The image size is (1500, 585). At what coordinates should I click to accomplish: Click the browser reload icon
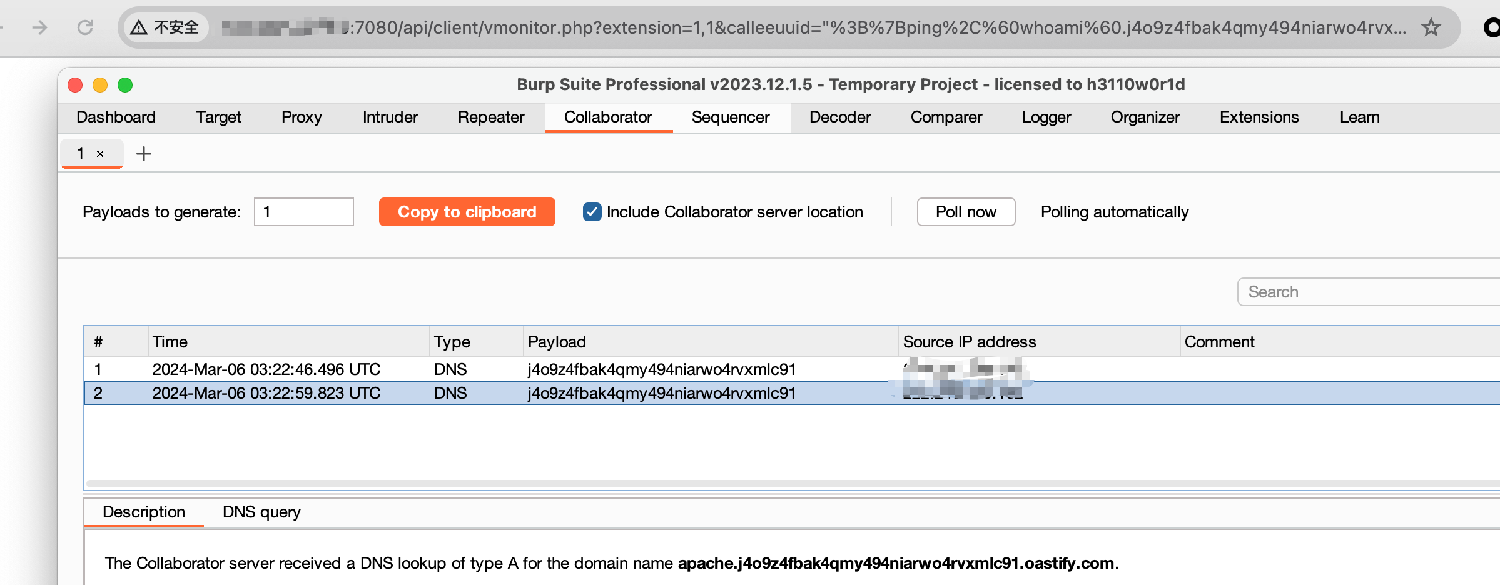tap(85, 27)
